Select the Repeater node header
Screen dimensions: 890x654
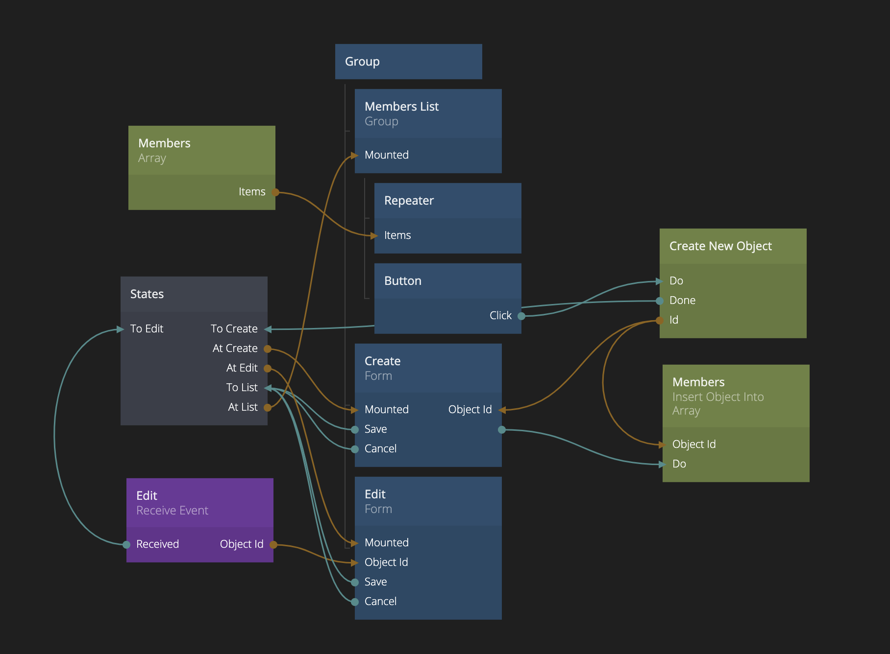tap(447, 201)
